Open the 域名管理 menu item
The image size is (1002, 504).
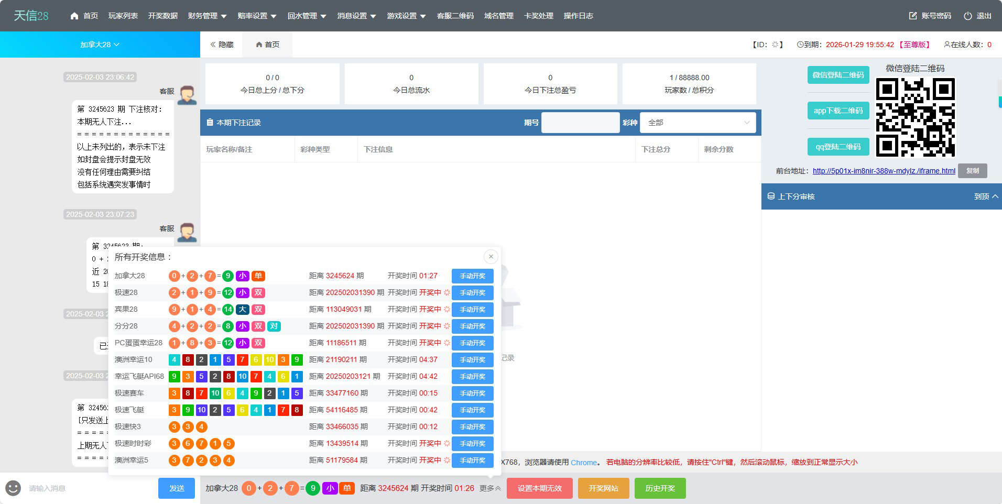click(498, 16)
